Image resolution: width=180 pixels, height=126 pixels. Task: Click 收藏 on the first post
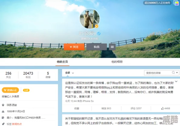[77, 108]
